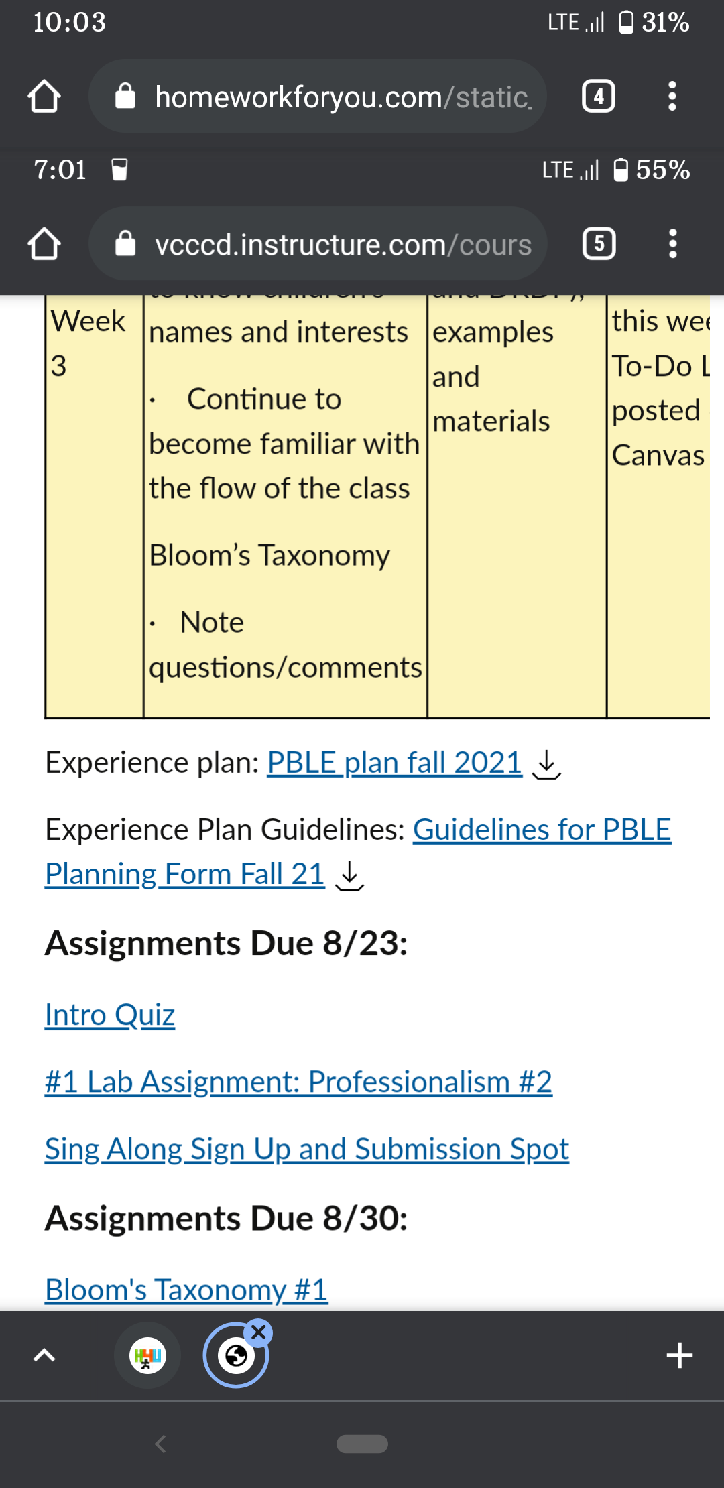Open three-dot menu beside the 5-tab counter

point(673,244)
